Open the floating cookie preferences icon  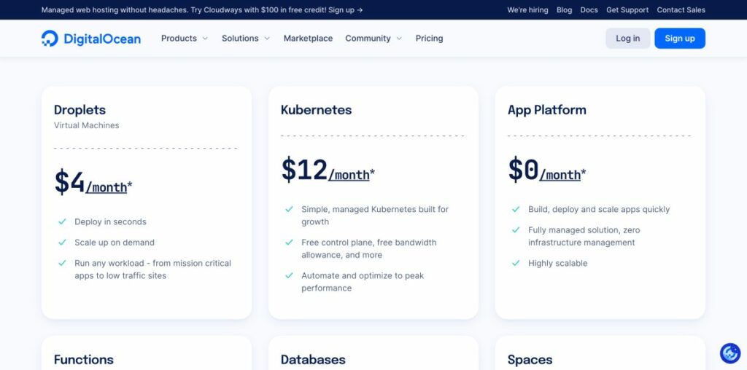[729, 353]
